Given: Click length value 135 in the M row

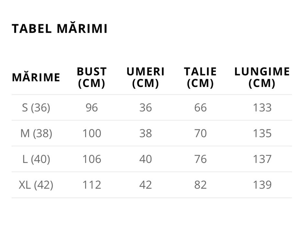Looking at the screenshot, I should (262, 133).
